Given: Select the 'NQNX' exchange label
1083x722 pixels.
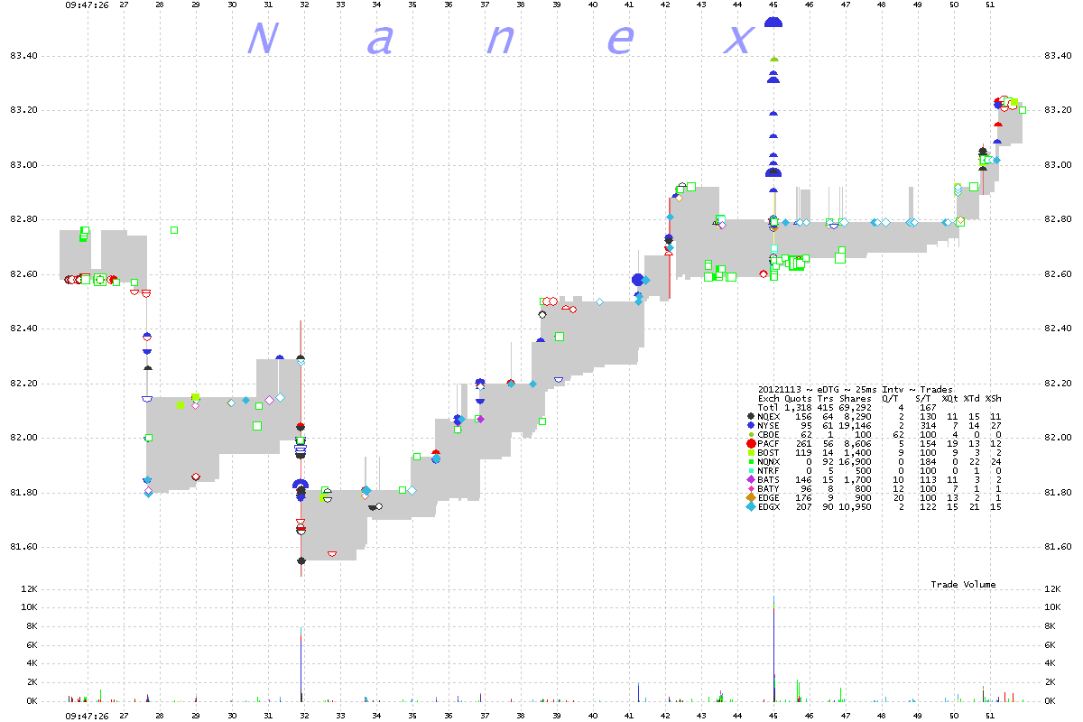Looking at the screenshot, I should (x=768, y=461).
